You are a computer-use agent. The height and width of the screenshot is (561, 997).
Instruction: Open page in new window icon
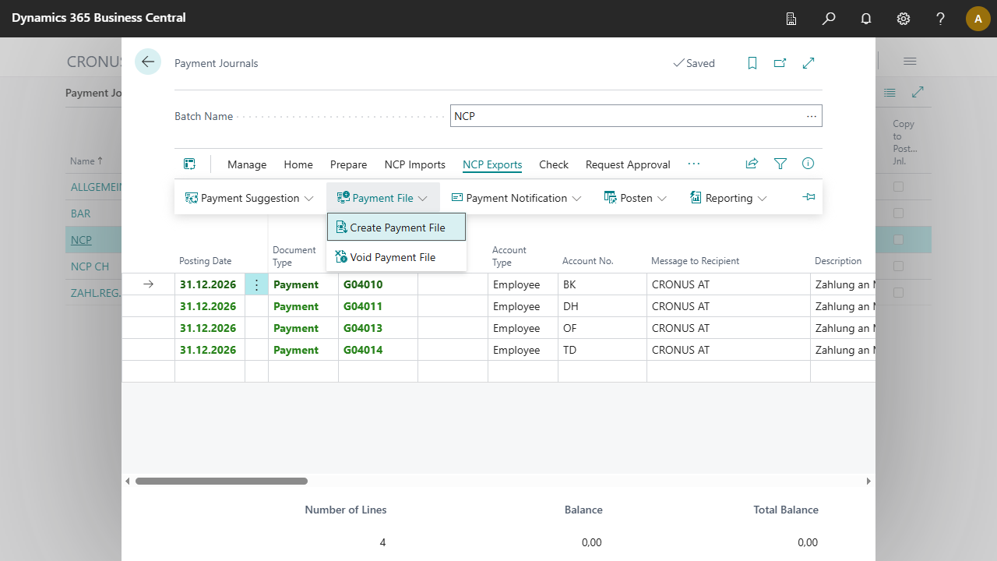780,63
